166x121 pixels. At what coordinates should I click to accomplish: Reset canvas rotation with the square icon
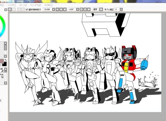point(89,9)
